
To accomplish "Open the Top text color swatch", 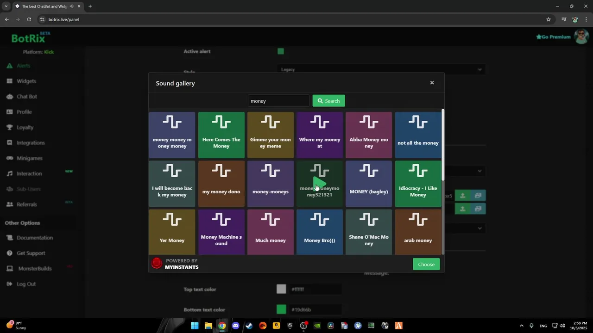I will [281, 289].
